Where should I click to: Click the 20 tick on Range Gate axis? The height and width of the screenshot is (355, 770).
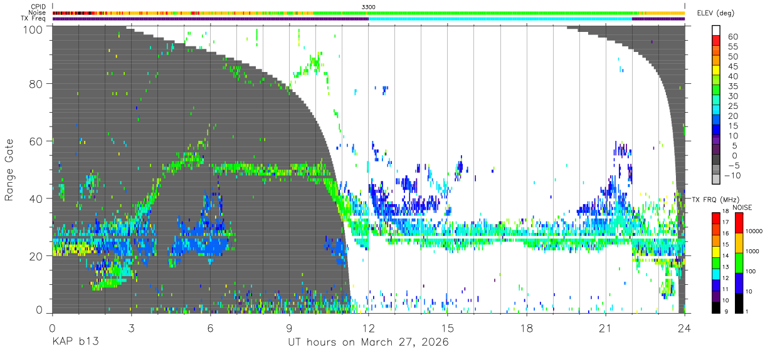pos(37,255)
